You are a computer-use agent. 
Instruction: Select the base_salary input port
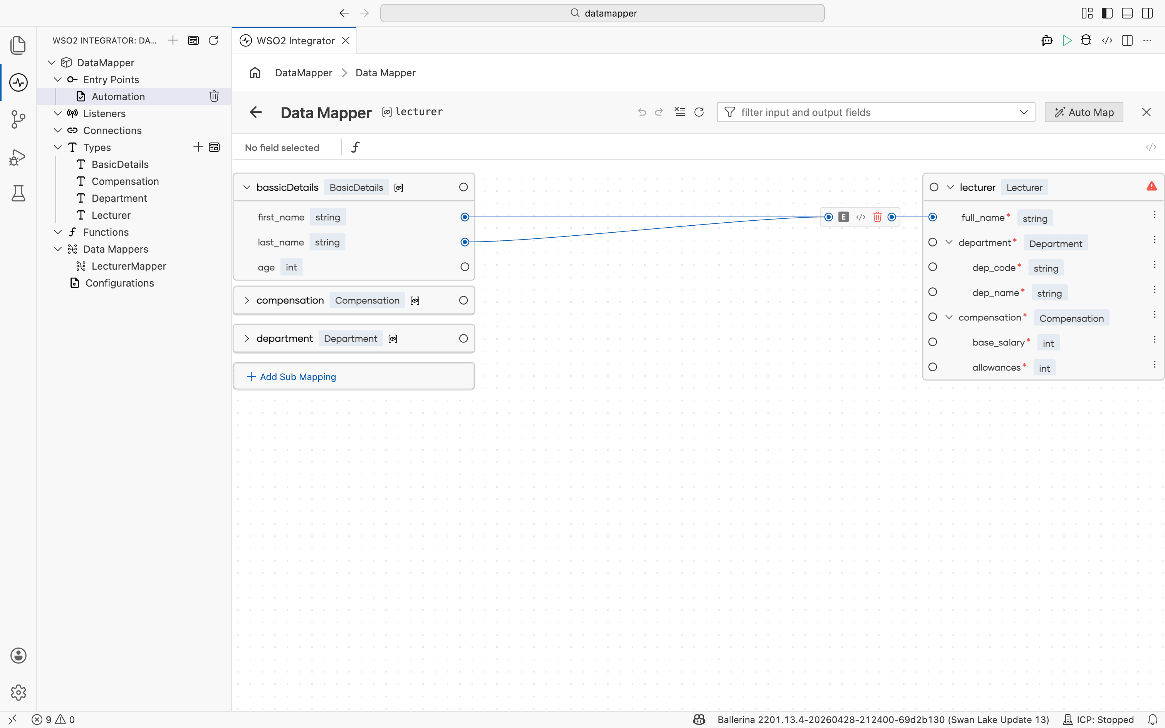click(x=932, y=342)
